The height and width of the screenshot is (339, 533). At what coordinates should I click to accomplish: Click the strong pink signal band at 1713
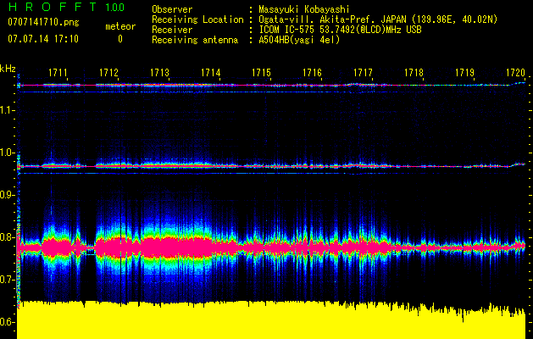pyautogui.click(x=160, y=247)
